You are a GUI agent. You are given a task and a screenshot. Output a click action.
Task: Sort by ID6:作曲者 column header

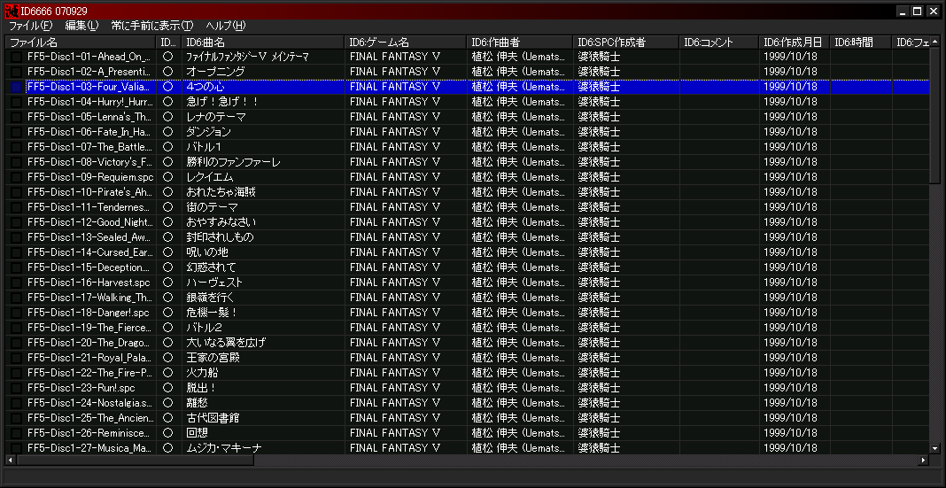click(x=519, y=43)
